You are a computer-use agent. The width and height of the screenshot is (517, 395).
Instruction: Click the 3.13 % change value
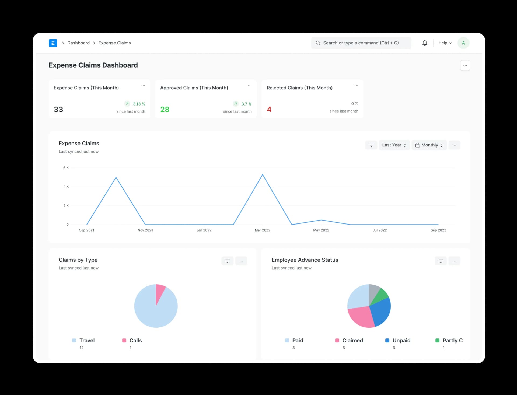pyautogui.click(x=139, y=104)
